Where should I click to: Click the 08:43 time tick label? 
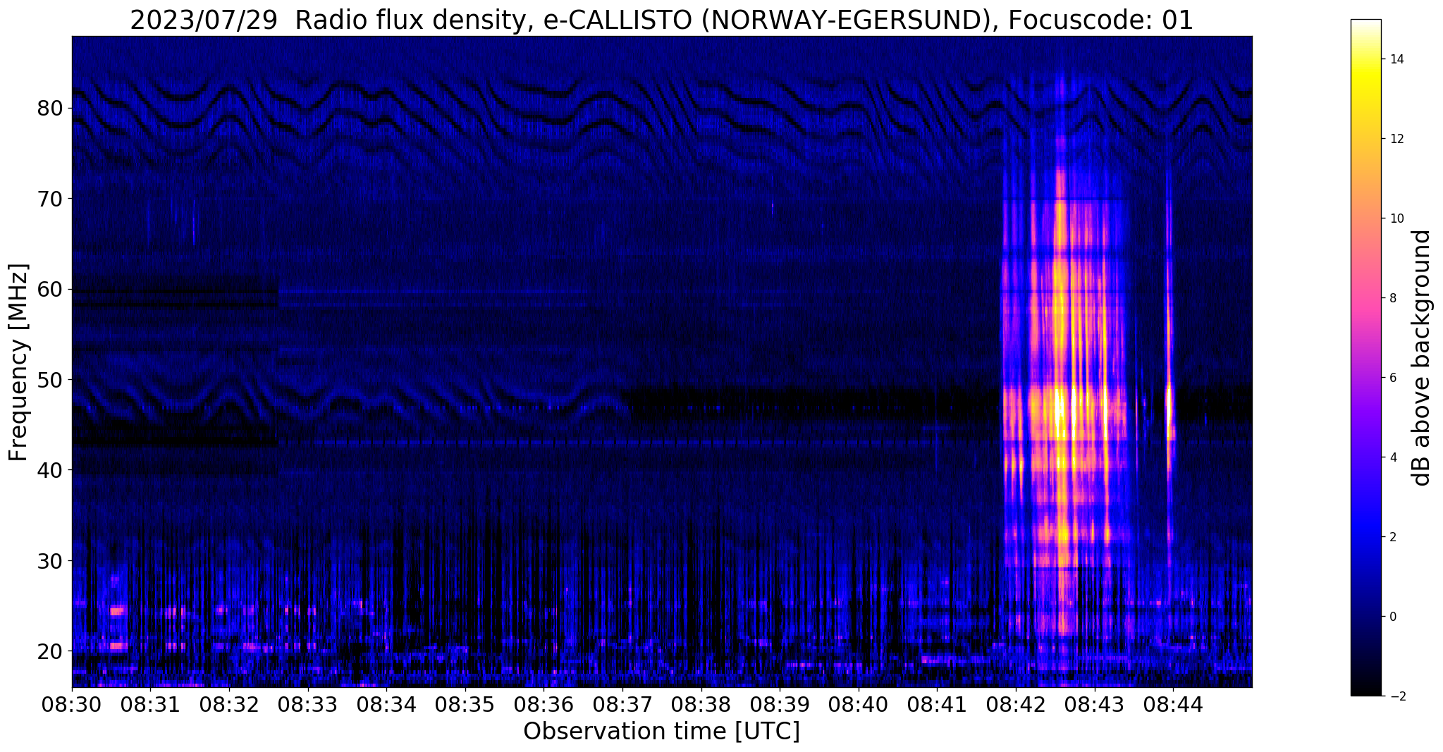tap(1095, 705)
